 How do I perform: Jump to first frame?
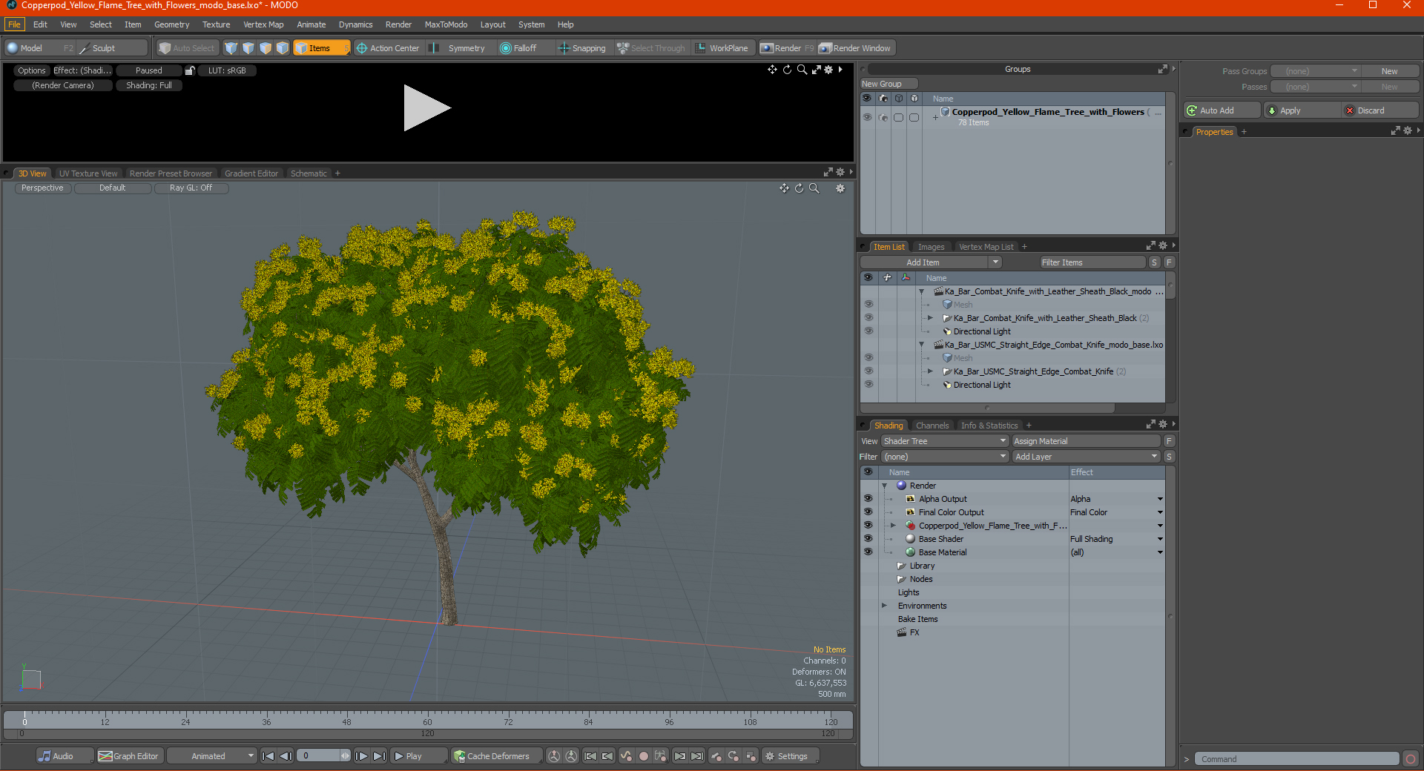click(268, 756)
